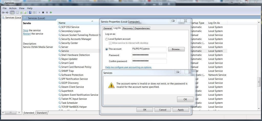Screen dimensions: 262x121
Task: Open Properties via the toolbar icon
Action: 17,12
